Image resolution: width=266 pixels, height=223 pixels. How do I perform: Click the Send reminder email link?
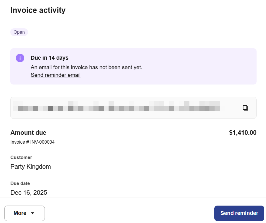(x=55, y=75)
